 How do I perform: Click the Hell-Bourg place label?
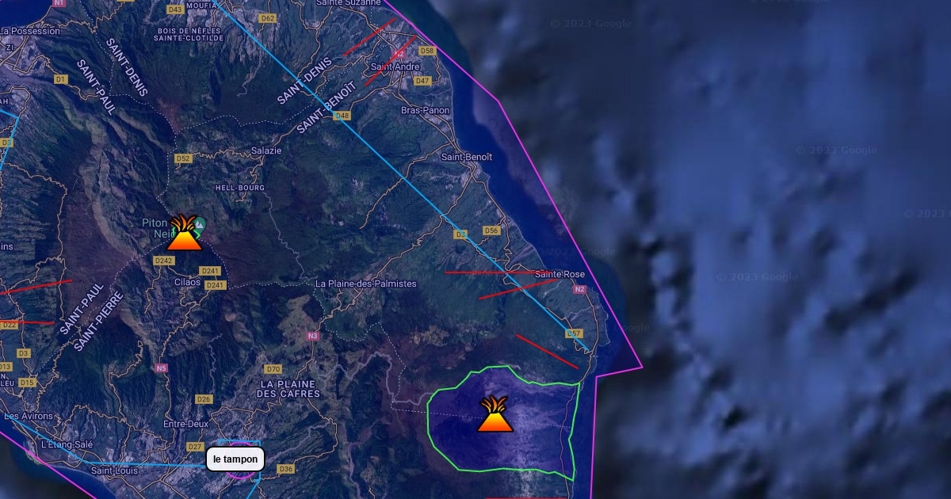point(240,188)
